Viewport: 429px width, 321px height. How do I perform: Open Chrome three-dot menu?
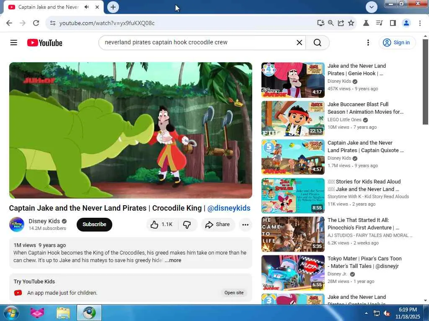point(420,23)
